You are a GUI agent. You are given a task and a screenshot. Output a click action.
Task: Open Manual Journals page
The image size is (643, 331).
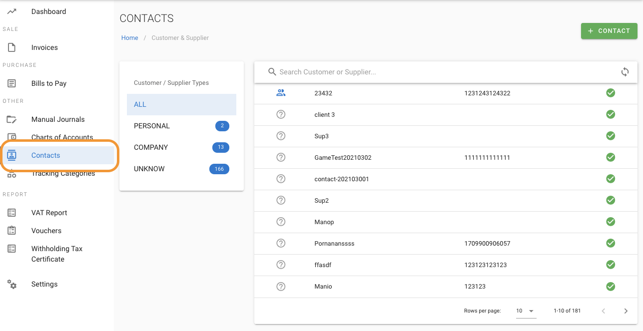pos(57,119)
